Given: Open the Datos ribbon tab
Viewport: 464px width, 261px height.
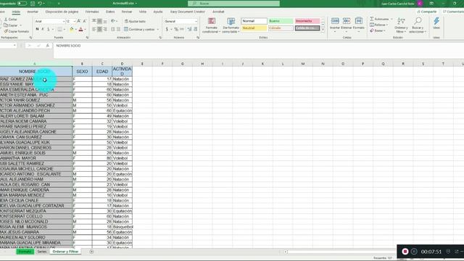Looking at the screenshot, I should [110, 12].
